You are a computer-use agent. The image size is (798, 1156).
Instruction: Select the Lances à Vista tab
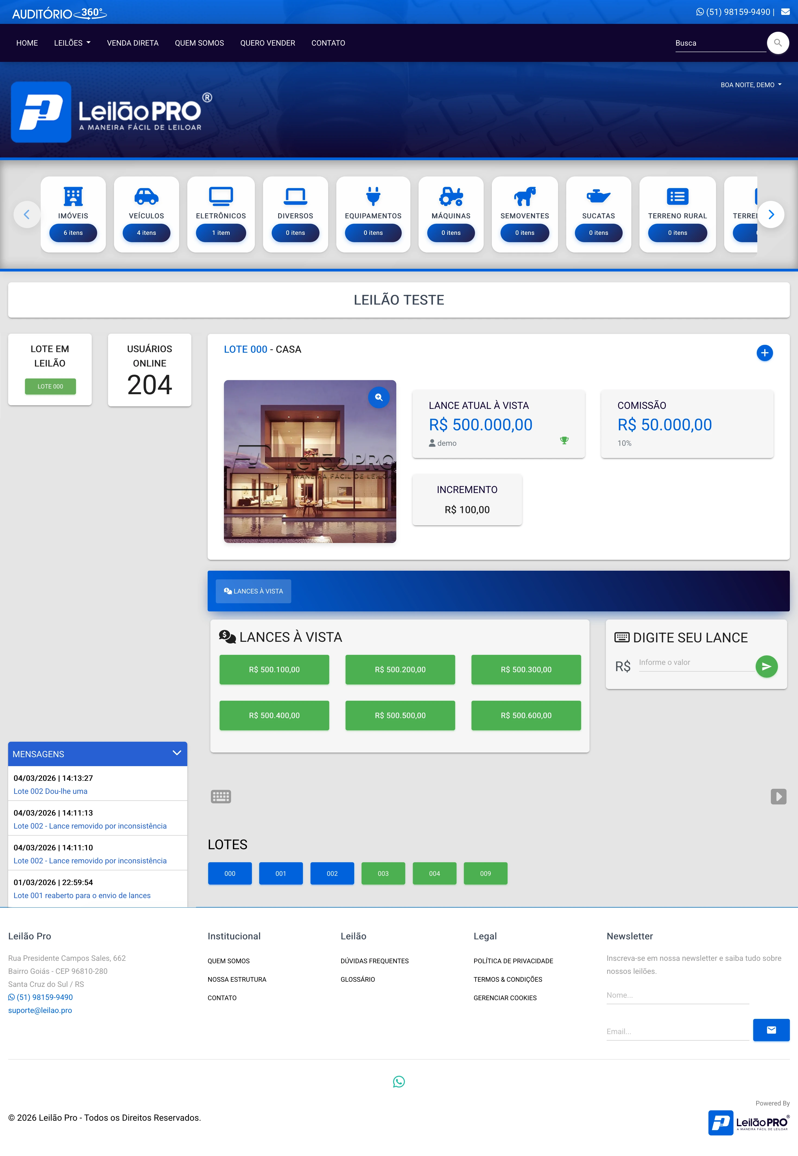point(254,591)
